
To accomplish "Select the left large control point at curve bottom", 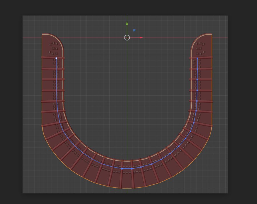I will coord(122,169).
